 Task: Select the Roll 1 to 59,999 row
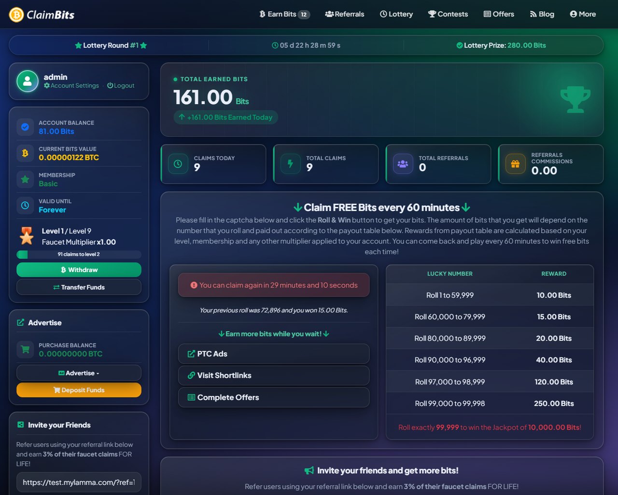click(x=490, y=295)
